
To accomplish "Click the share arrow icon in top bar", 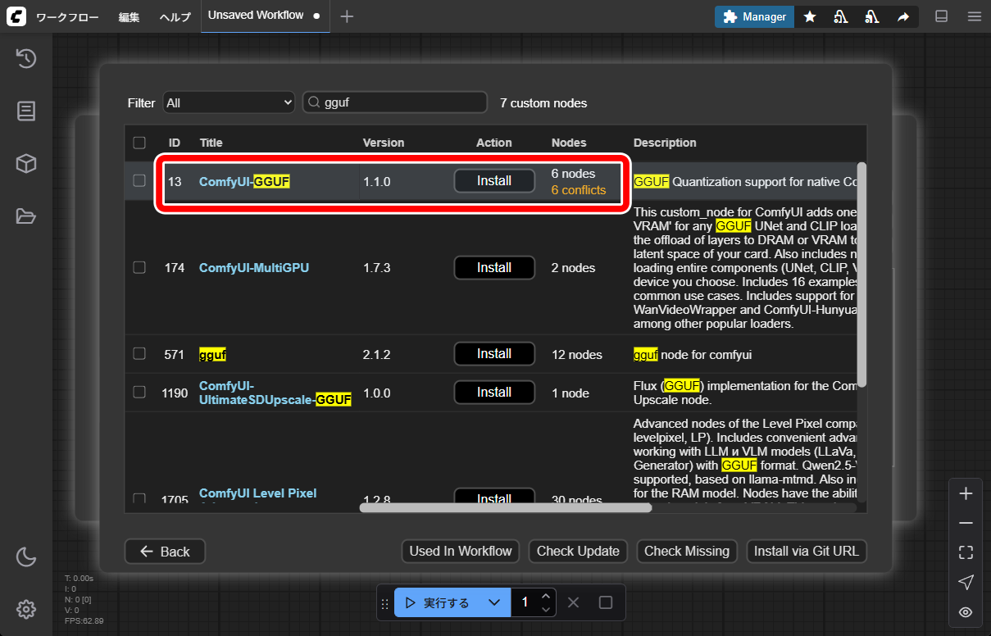I will [903, 16].
